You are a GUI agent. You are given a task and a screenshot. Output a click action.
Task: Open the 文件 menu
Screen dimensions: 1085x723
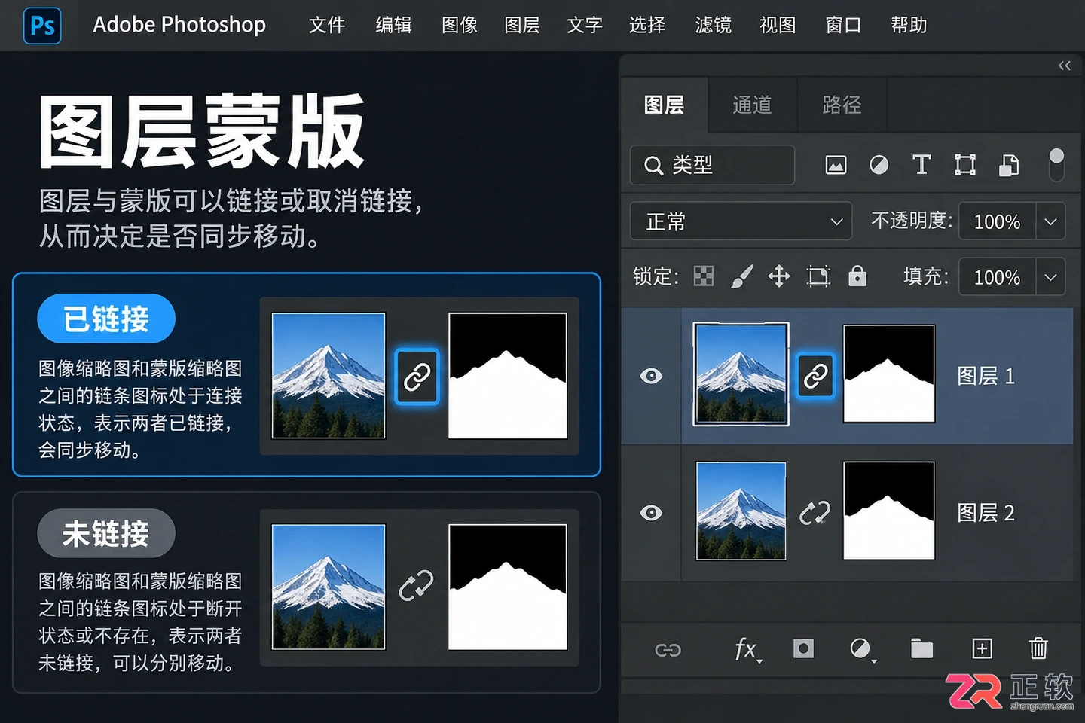coord(327,25)
